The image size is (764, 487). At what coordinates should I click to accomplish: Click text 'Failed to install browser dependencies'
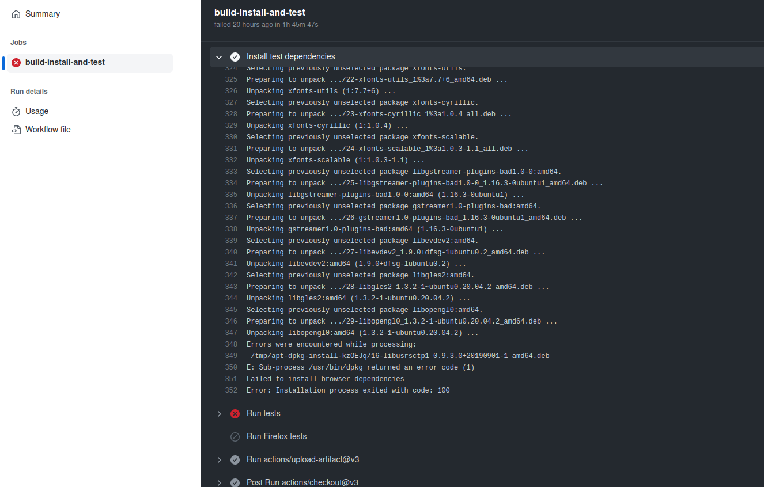tap(326, 379)
